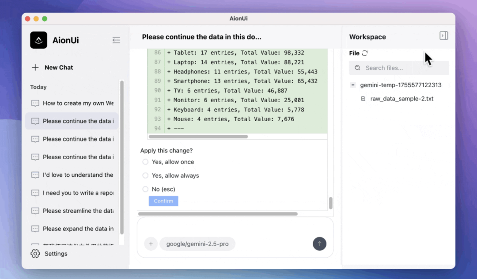The height and width of the screenshot is (279, 477).
Task: Open the highlighted 'Please continue the data i' chat
Action: tap(72, 121)
